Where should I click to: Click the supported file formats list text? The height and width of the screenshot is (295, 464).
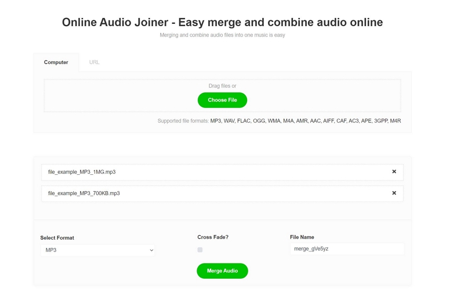coord(306,121)
